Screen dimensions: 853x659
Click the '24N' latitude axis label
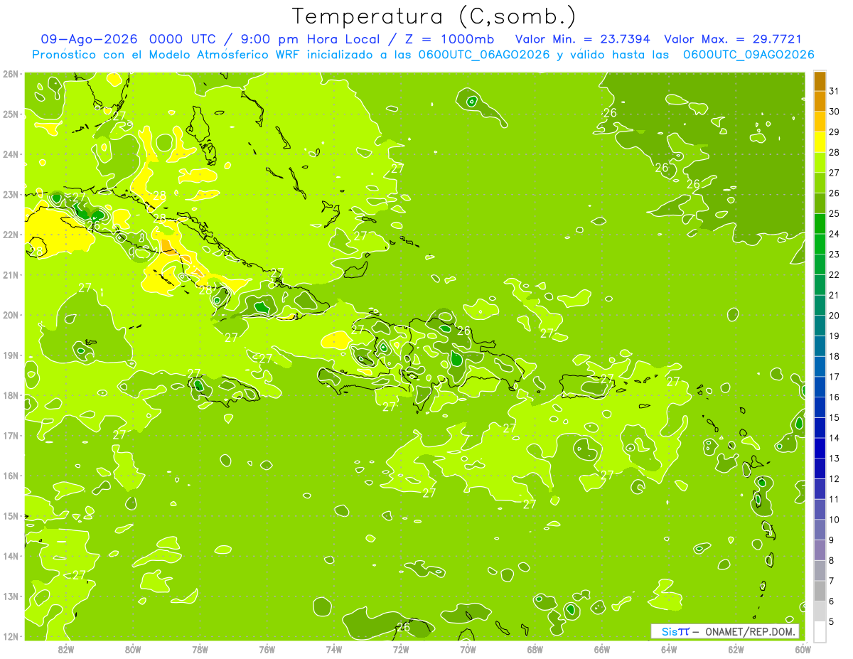point(11,154)
